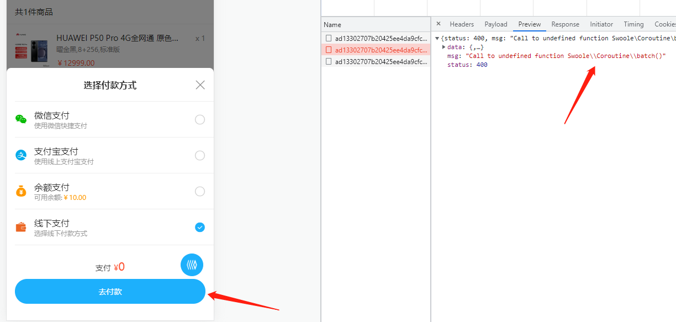676x322 pixels.
Task: Select the 微信支付 radio button
Action: coord(200,120)
